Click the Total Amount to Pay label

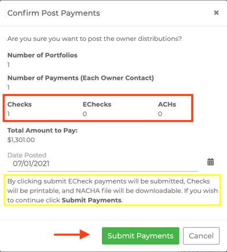click(x=43, y=131)
